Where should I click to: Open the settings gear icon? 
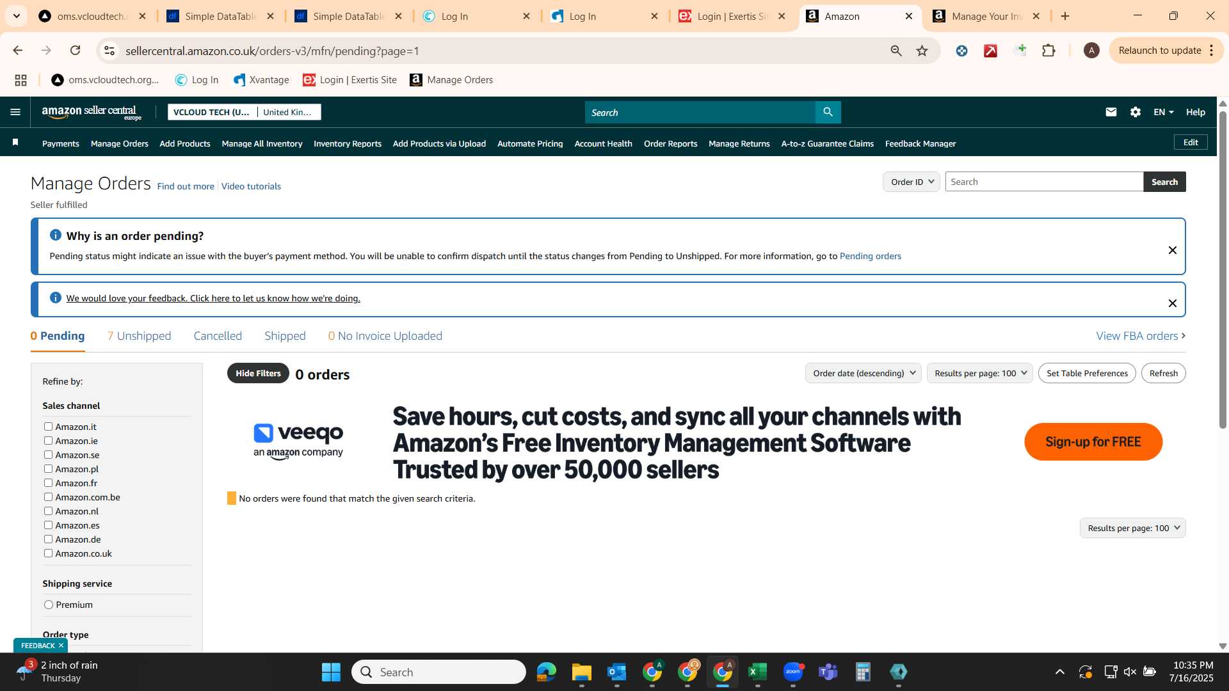[x=1136, y=112]
